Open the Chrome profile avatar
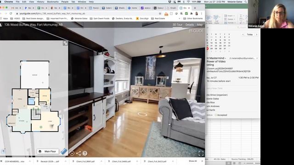Screen dimensions: 294x165 pos(197,14)
